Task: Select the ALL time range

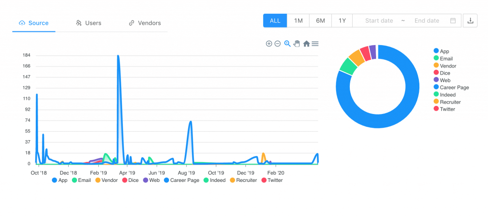Action: (x=275, y=21)
